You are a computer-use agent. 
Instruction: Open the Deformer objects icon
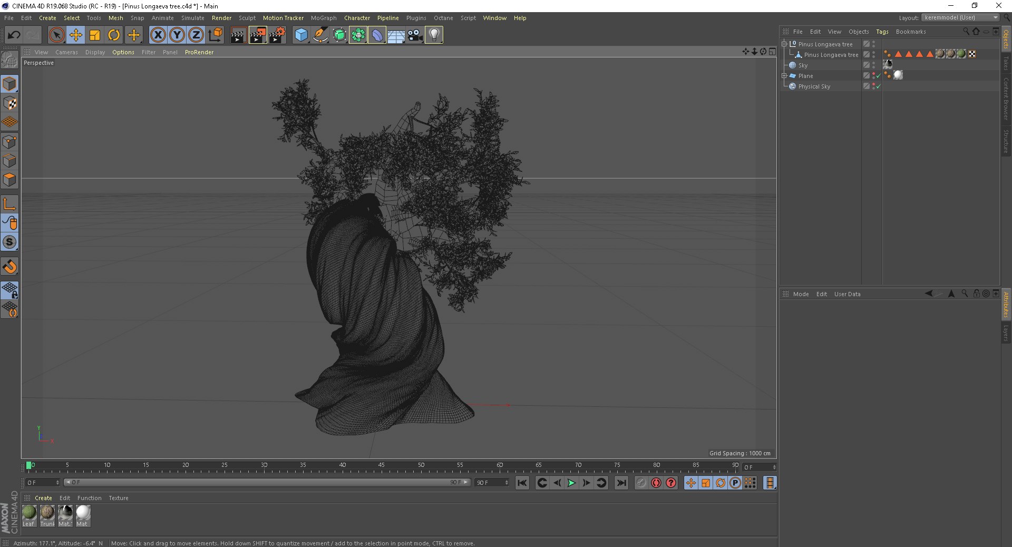pos(377,35)
